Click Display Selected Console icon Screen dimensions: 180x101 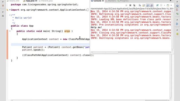click(161, 5)
